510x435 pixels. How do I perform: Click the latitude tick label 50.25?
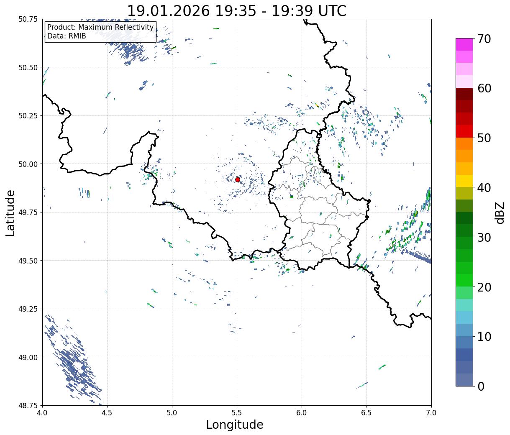[x=28, y=116]
